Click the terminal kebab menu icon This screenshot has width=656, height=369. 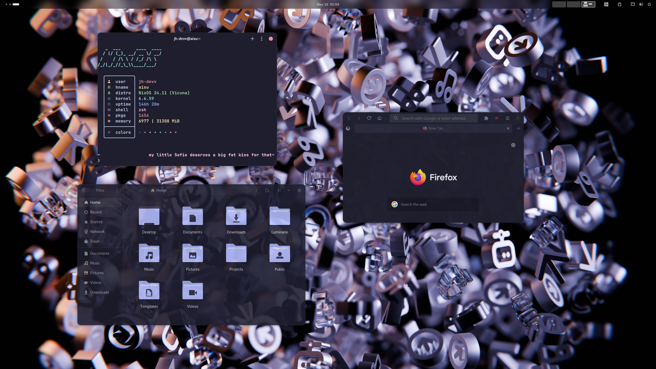tap(262, 38)
